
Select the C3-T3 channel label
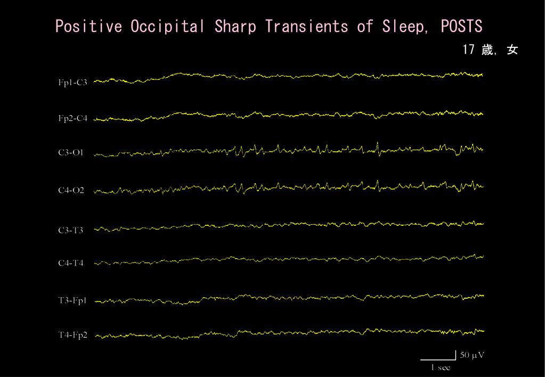pyautogui.click(x=70, y=231)
